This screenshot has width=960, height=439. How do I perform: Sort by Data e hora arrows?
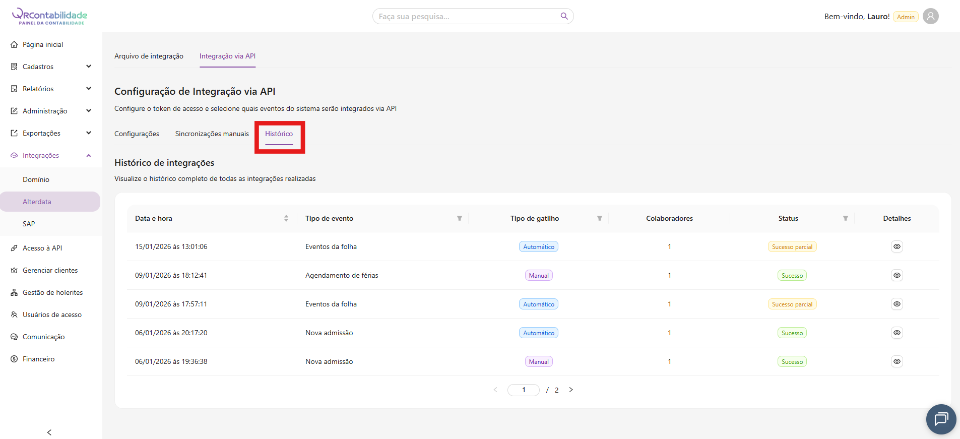click(x=286, y=218)
